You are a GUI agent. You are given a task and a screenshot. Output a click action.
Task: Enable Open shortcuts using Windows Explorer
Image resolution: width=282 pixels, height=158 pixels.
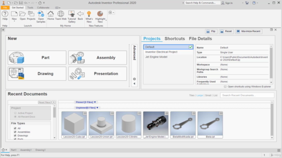[x=225, y=86]
